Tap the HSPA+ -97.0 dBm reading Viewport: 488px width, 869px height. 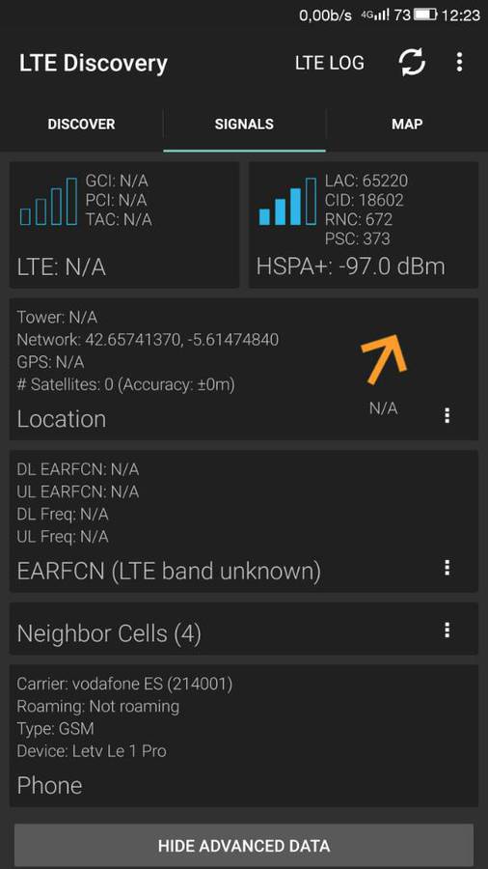[351, 266]
